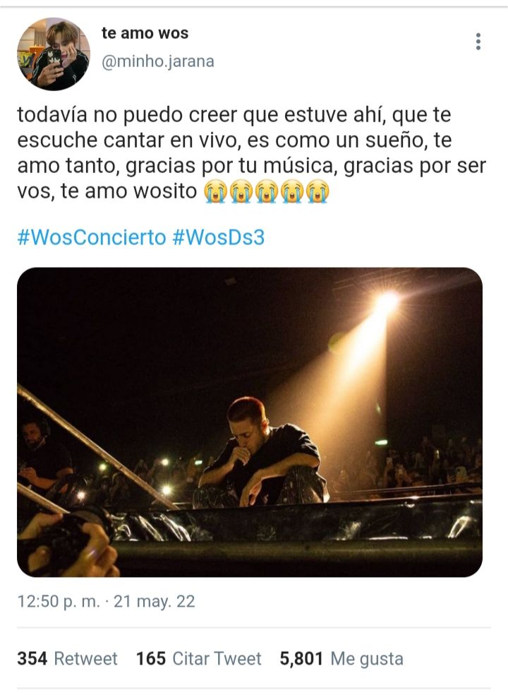
Task: Click the word "wosito" in the tweet
Action: tap(165, 191)
